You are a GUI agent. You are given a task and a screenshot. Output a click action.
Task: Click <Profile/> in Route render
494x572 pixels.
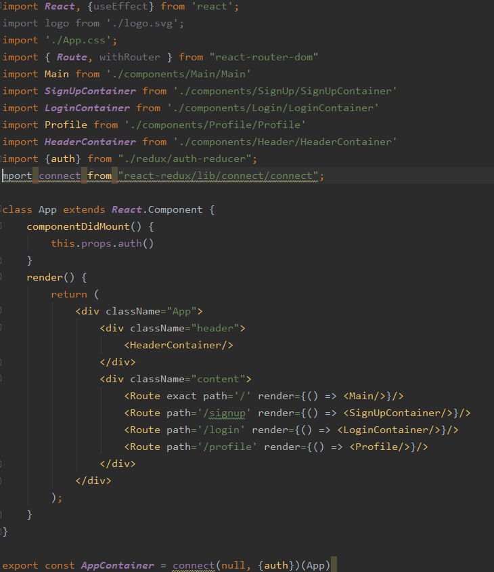click(380, 447)
